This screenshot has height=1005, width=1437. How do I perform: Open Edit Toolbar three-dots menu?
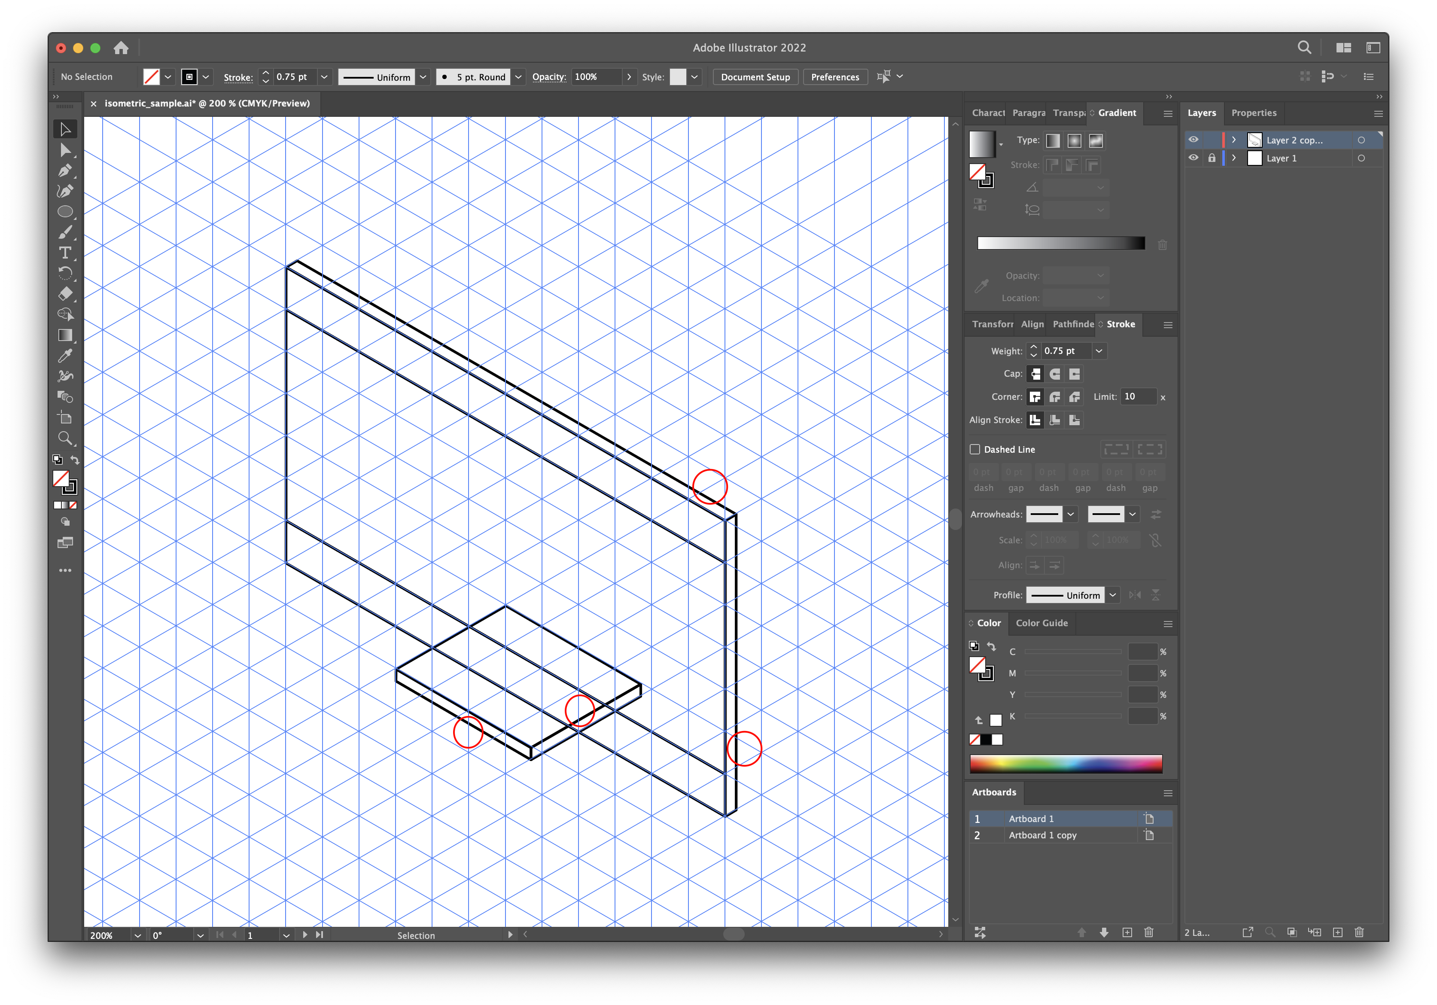(x=65, y=571)
